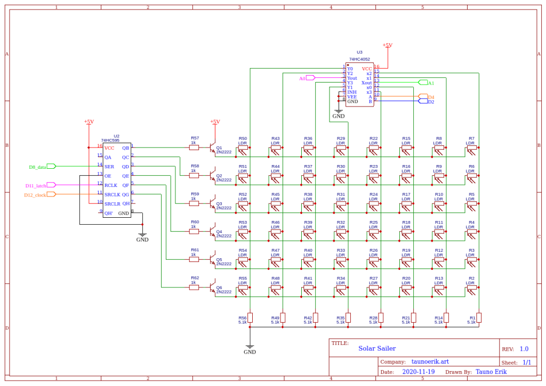Viewport: 546px width, 386px height.
Task: Select the R1 5.1k resistor symbol
Action: pyautogui.click(x=479, y=318)
